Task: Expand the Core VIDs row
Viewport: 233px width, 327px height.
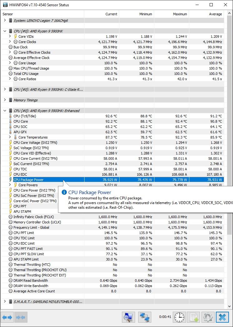Action: pyautogui.click(x=10, y=37)
